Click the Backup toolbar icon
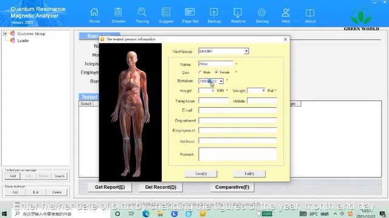The image size is (389, 218). click(214, 15)
